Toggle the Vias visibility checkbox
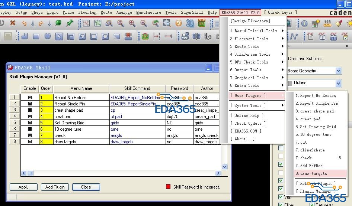Screen dimensions: 352x206 click(281, 197)
